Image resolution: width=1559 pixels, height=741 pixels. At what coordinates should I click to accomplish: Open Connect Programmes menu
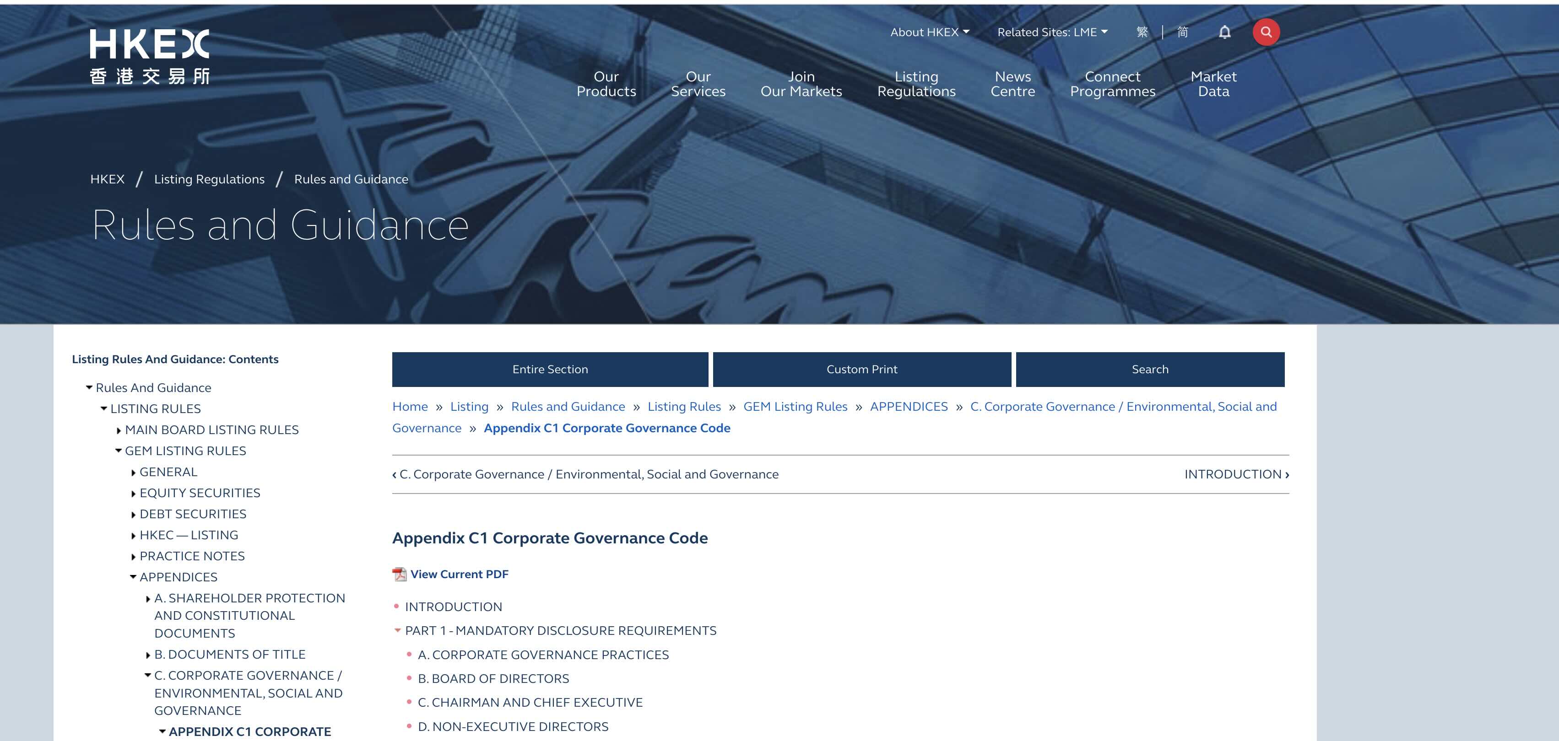[1112, 84]
